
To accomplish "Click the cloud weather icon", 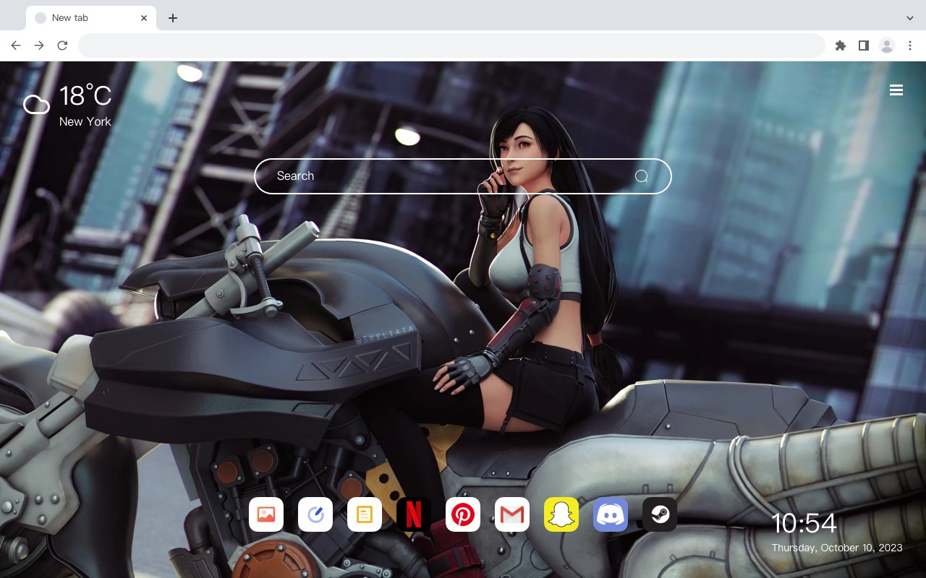I will (x=36, y=105).
